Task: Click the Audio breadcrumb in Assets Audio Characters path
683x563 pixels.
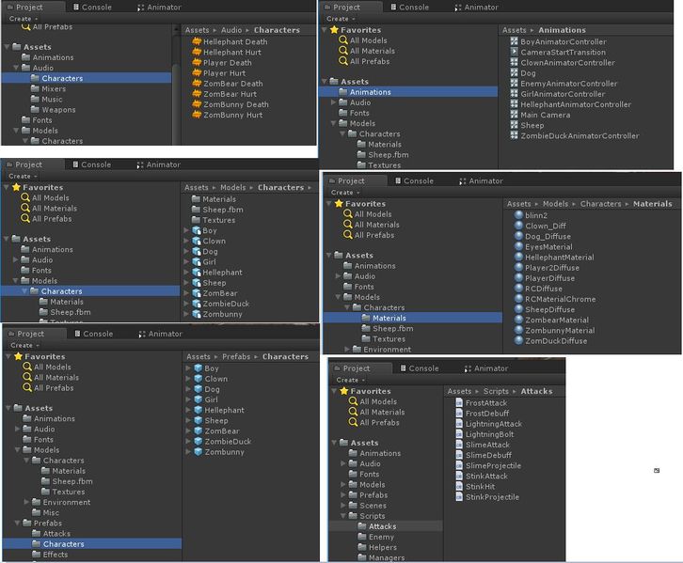Action: (231, 30)
